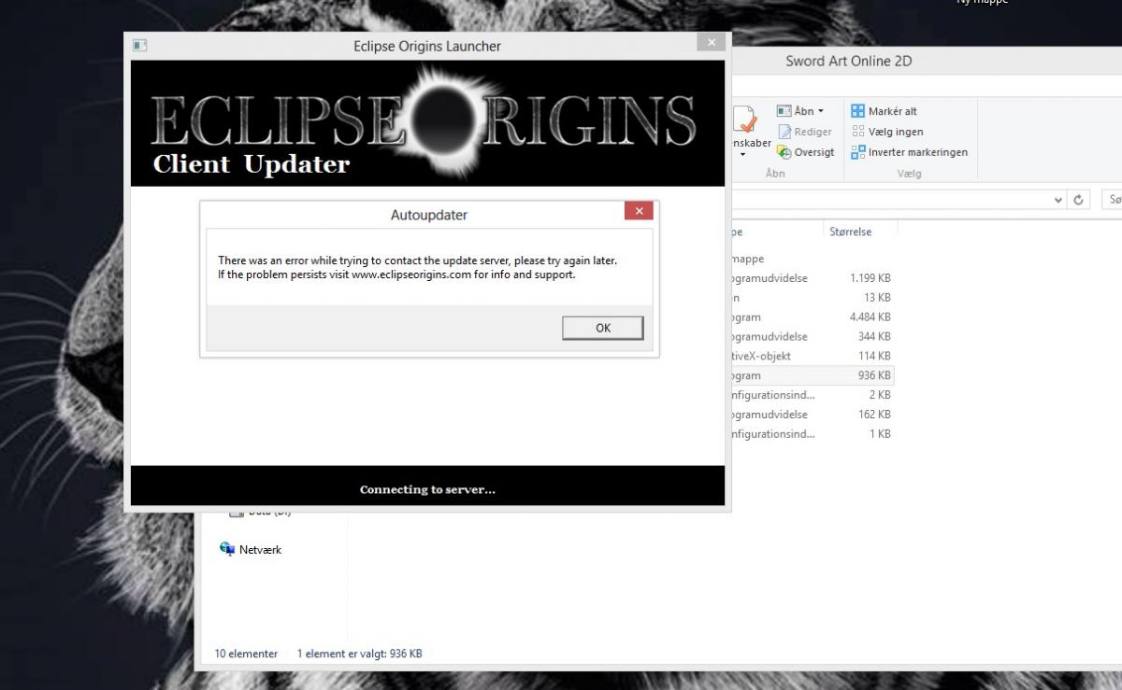Click the selected 936 KB program row
The width and height of the screenshot is (1122, 690).
[x=812, y=375]
